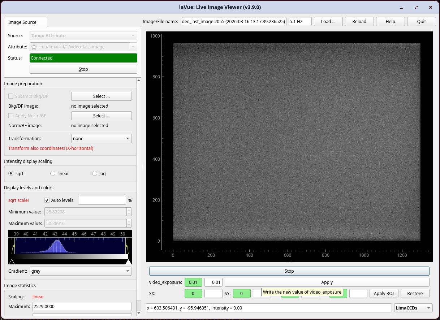Open the LimaCCDs tool dropdown
This screenshot has height=320, width=440.
[413, 308]
